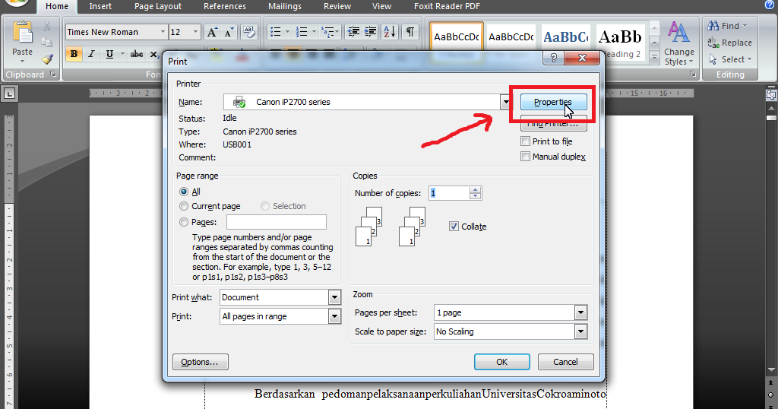Click the Select cursor icon in Editing
The width and height of the screenshot is (778, 409).
713,59
